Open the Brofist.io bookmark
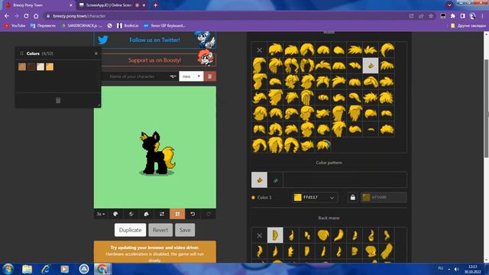The image size is (489, 275). click(128, 25)
